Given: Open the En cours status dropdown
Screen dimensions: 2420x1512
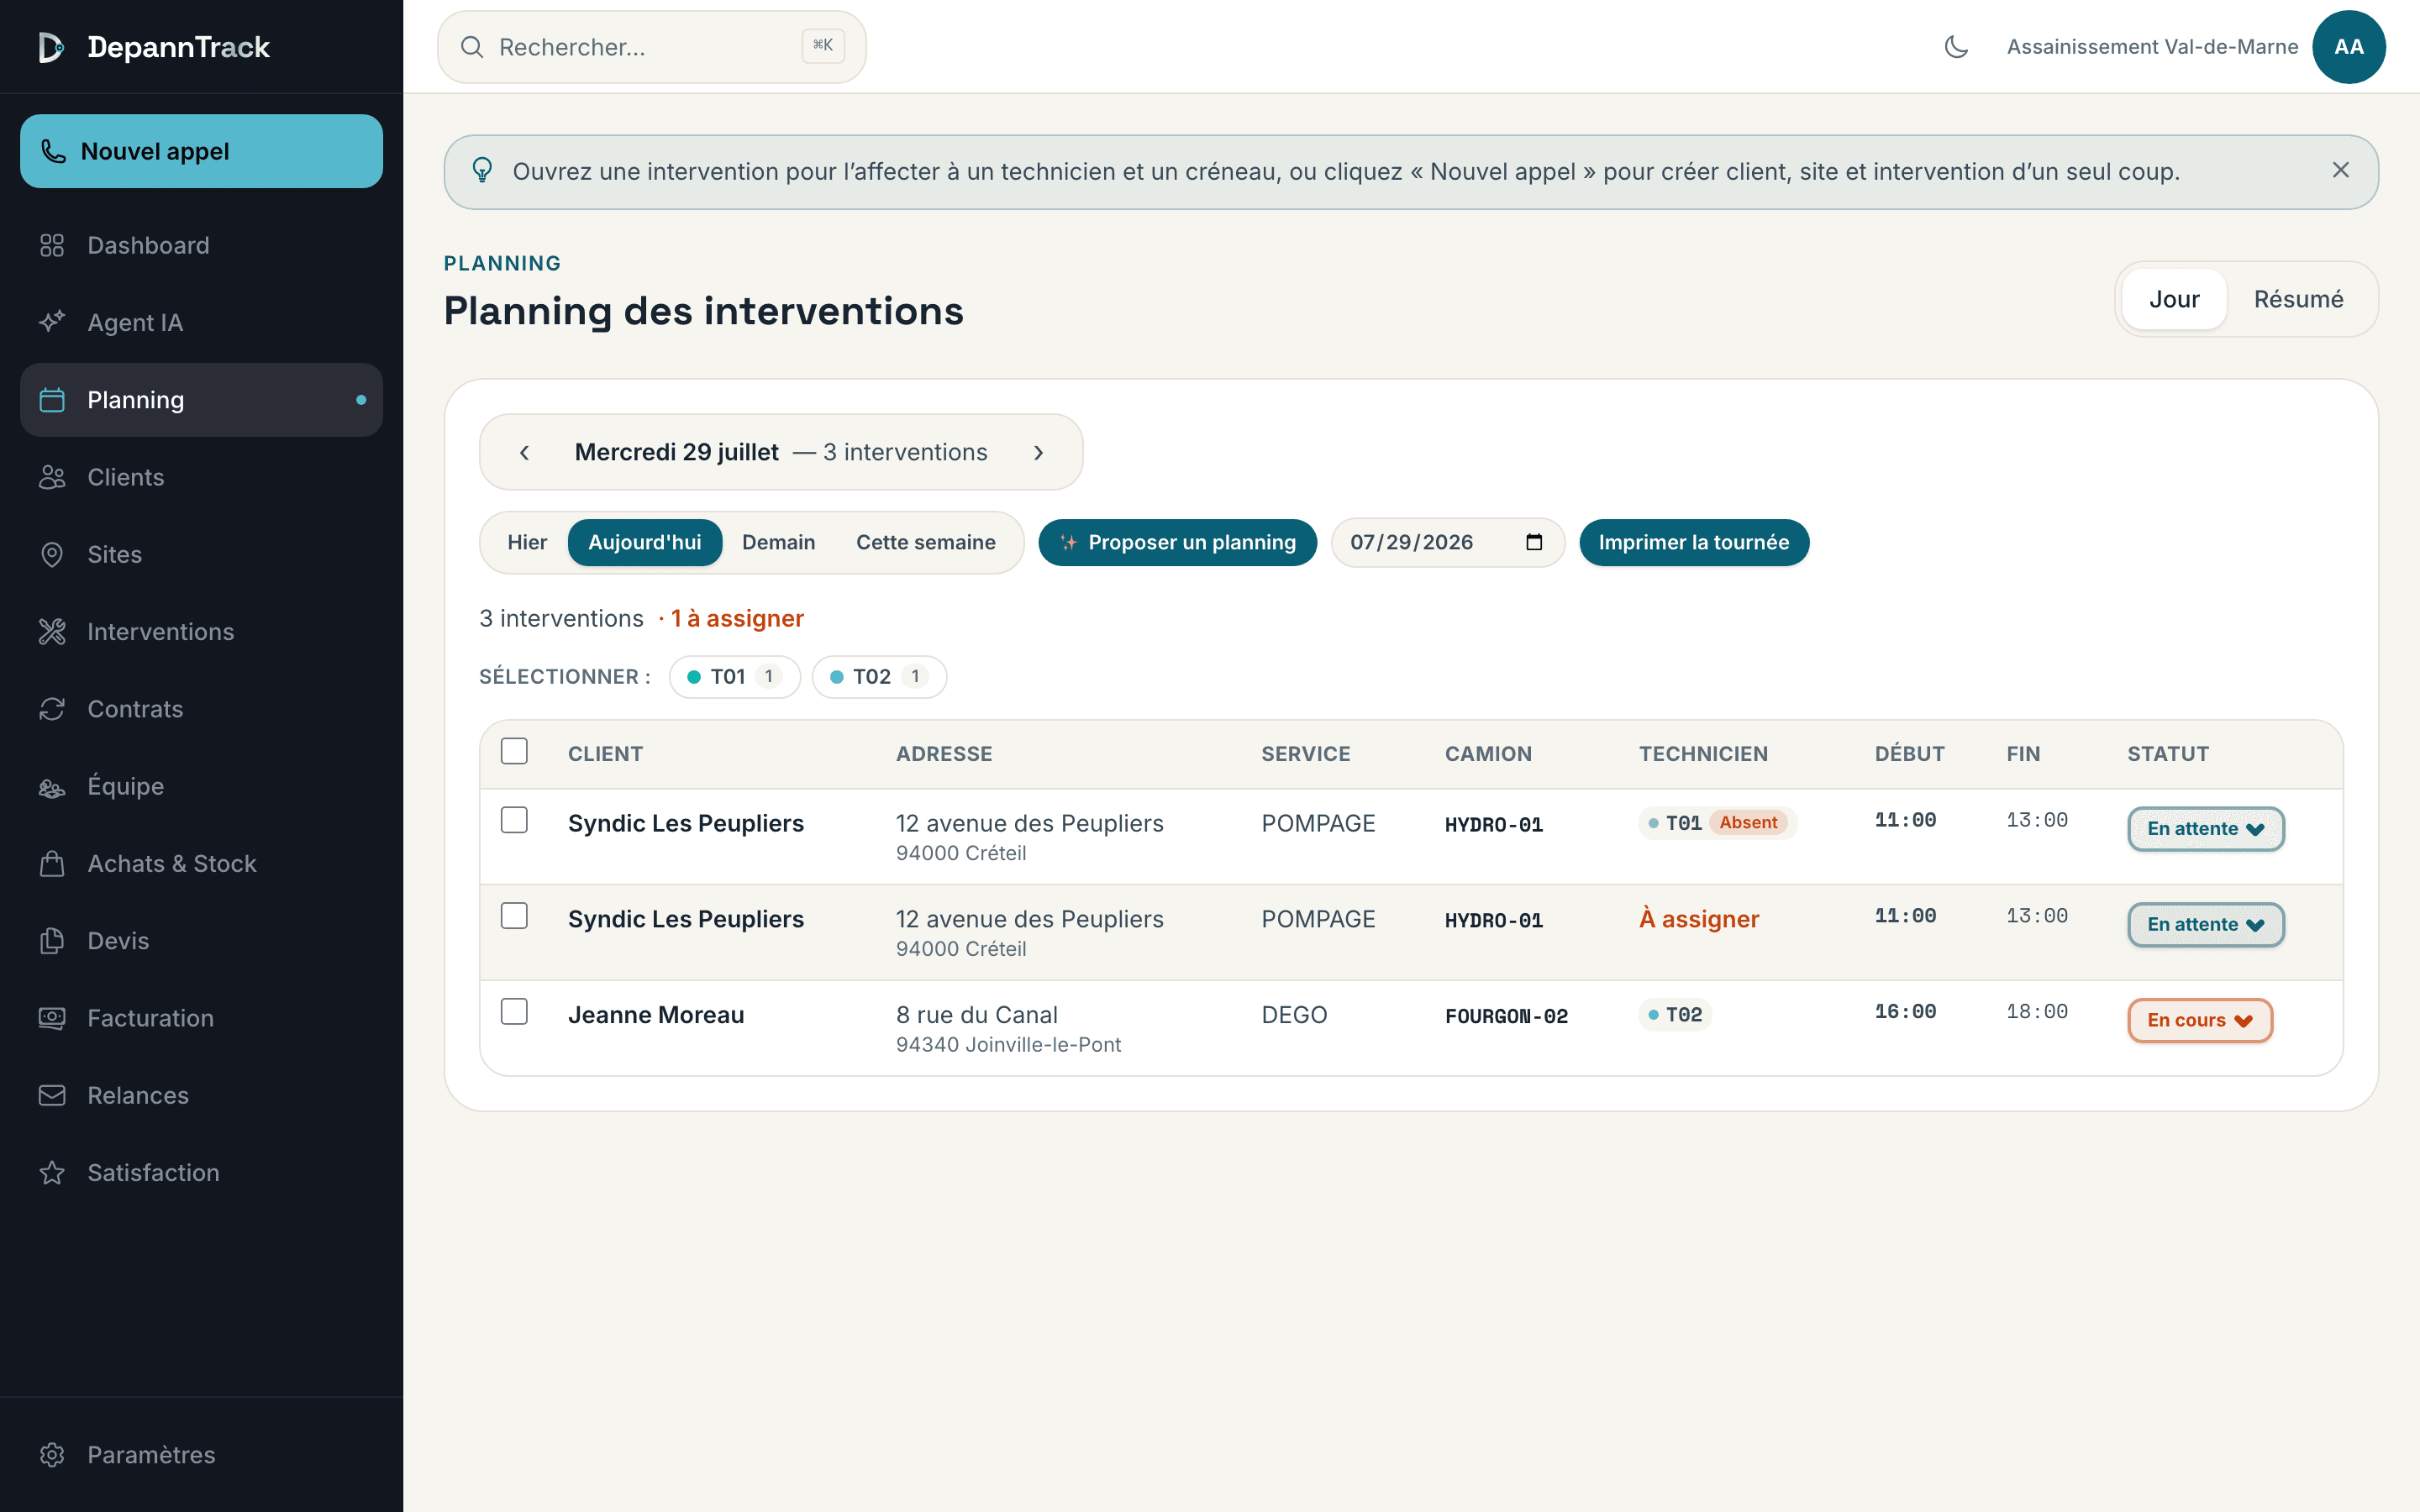Looking at the screenshot, I should (x=2200, y=1021).
